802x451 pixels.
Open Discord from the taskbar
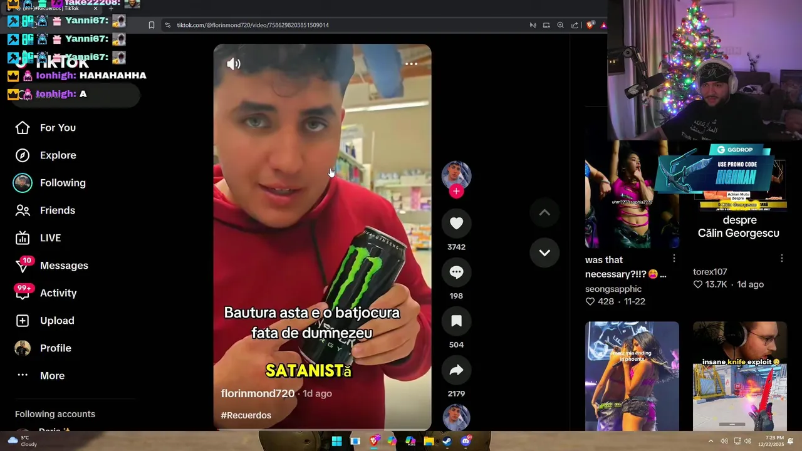pos(466,441)
